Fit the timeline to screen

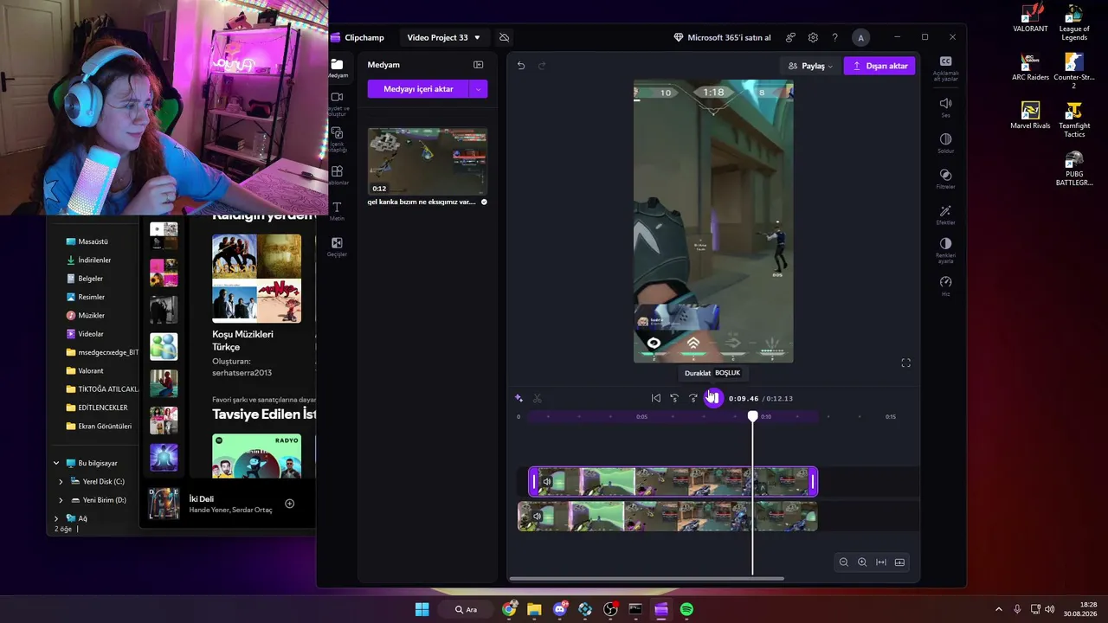(881, 562)
